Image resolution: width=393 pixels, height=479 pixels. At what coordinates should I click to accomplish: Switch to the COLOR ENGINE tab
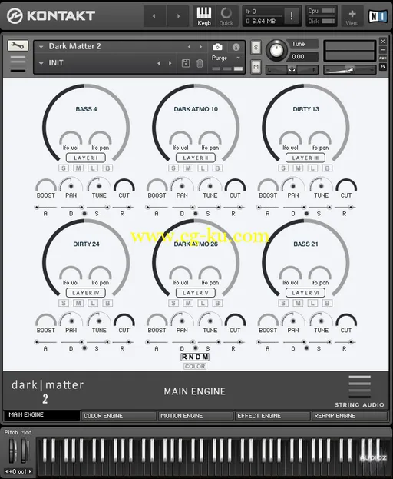pos(118,416)
